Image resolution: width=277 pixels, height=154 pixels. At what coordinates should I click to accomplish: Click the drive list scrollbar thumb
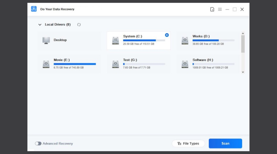243,44
